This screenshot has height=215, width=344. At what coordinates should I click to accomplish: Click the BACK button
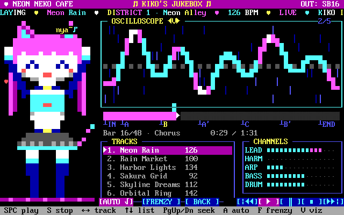tap(202, 202)
